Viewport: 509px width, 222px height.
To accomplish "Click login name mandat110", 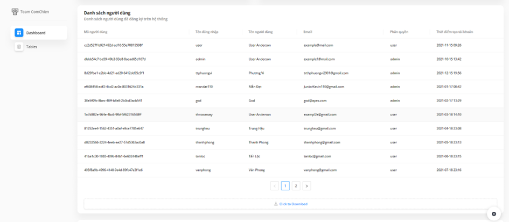I will (204, 87).
